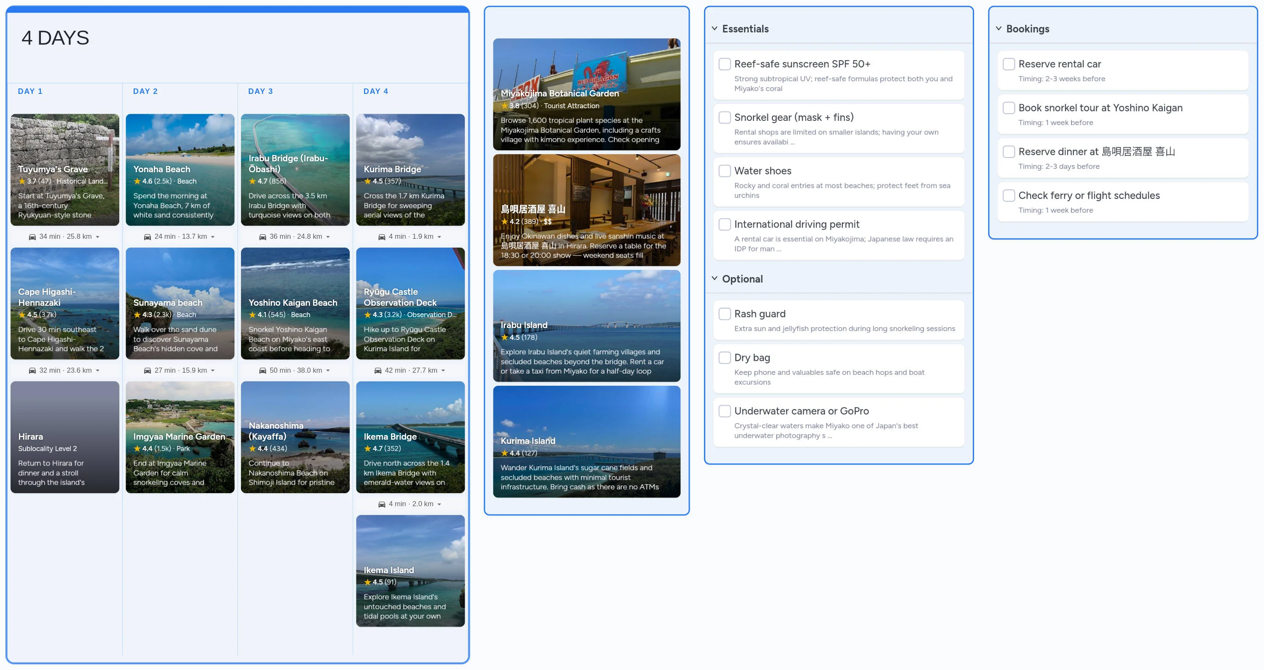Click the star rating on Irabu Island card
This screenshot has height=670, width=1264.
(505, 337)
